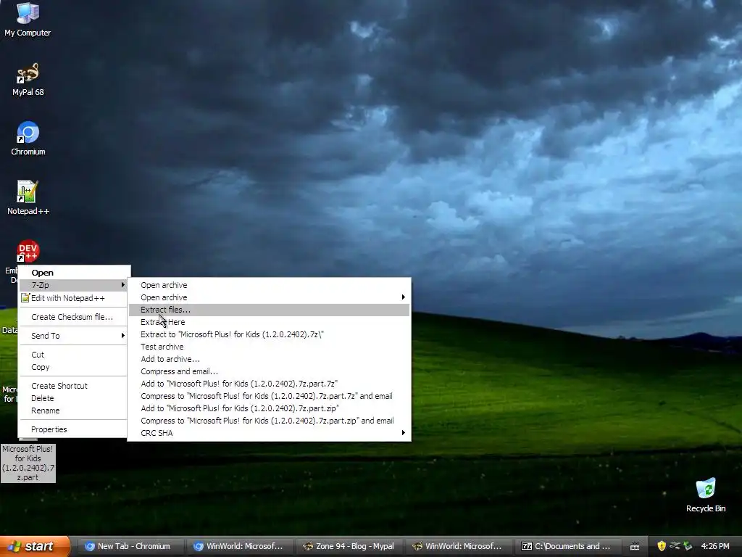Viewport: 742px width, 557px height.
Task: Click the yellow security shield tray icon
Action: pos(662,546)
